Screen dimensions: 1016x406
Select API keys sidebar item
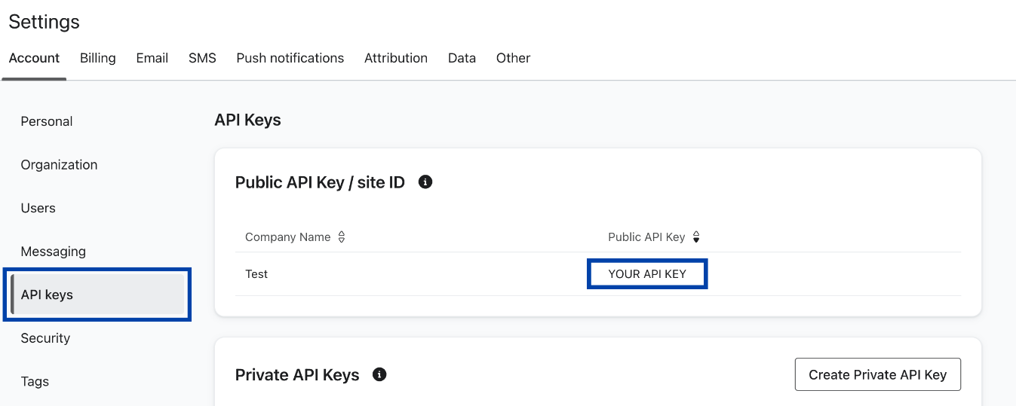pyautogui.click(x=98, y=295)
